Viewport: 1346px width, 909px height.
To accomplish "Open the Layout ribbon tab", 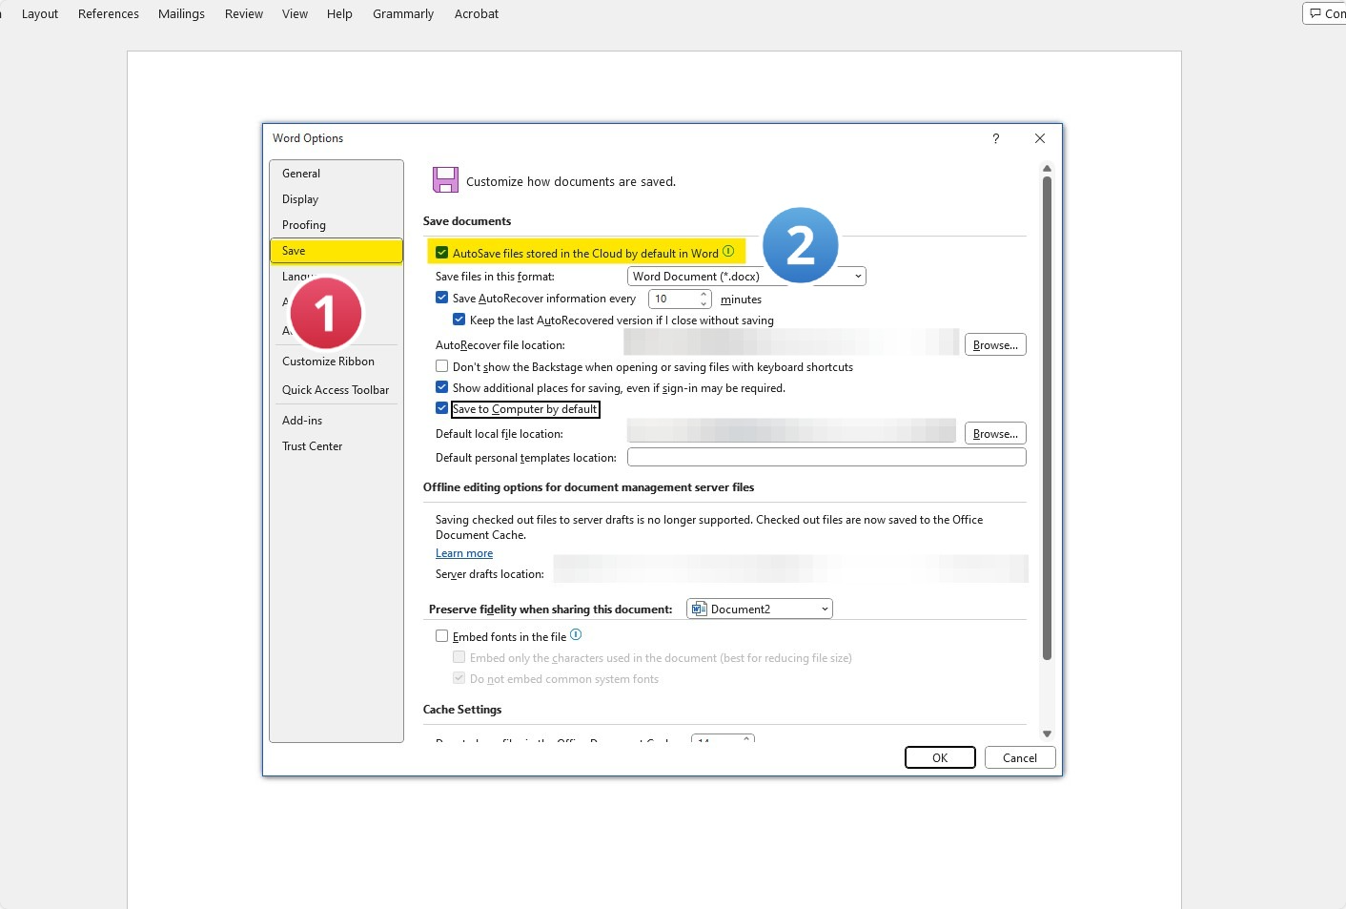I will [40, 13].
